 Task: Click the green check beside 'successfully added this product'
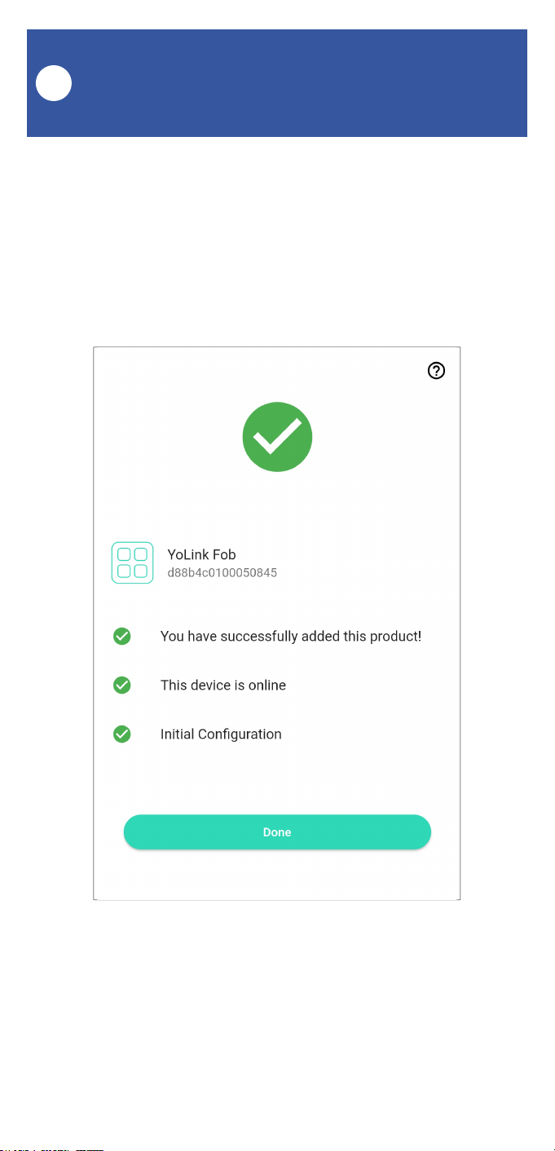point(122,636)
